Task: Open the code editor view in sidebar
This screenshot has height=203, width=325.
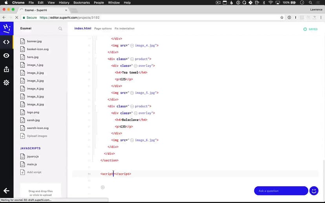Action: [x=6, y=42]
